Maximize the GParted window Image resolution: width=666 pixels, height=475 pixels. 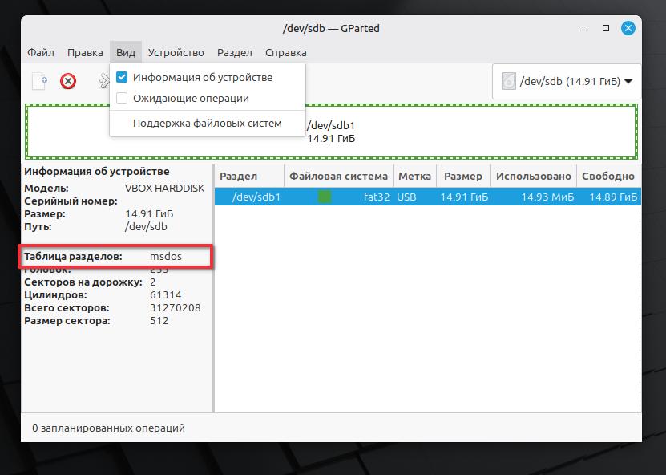point(606,29)
